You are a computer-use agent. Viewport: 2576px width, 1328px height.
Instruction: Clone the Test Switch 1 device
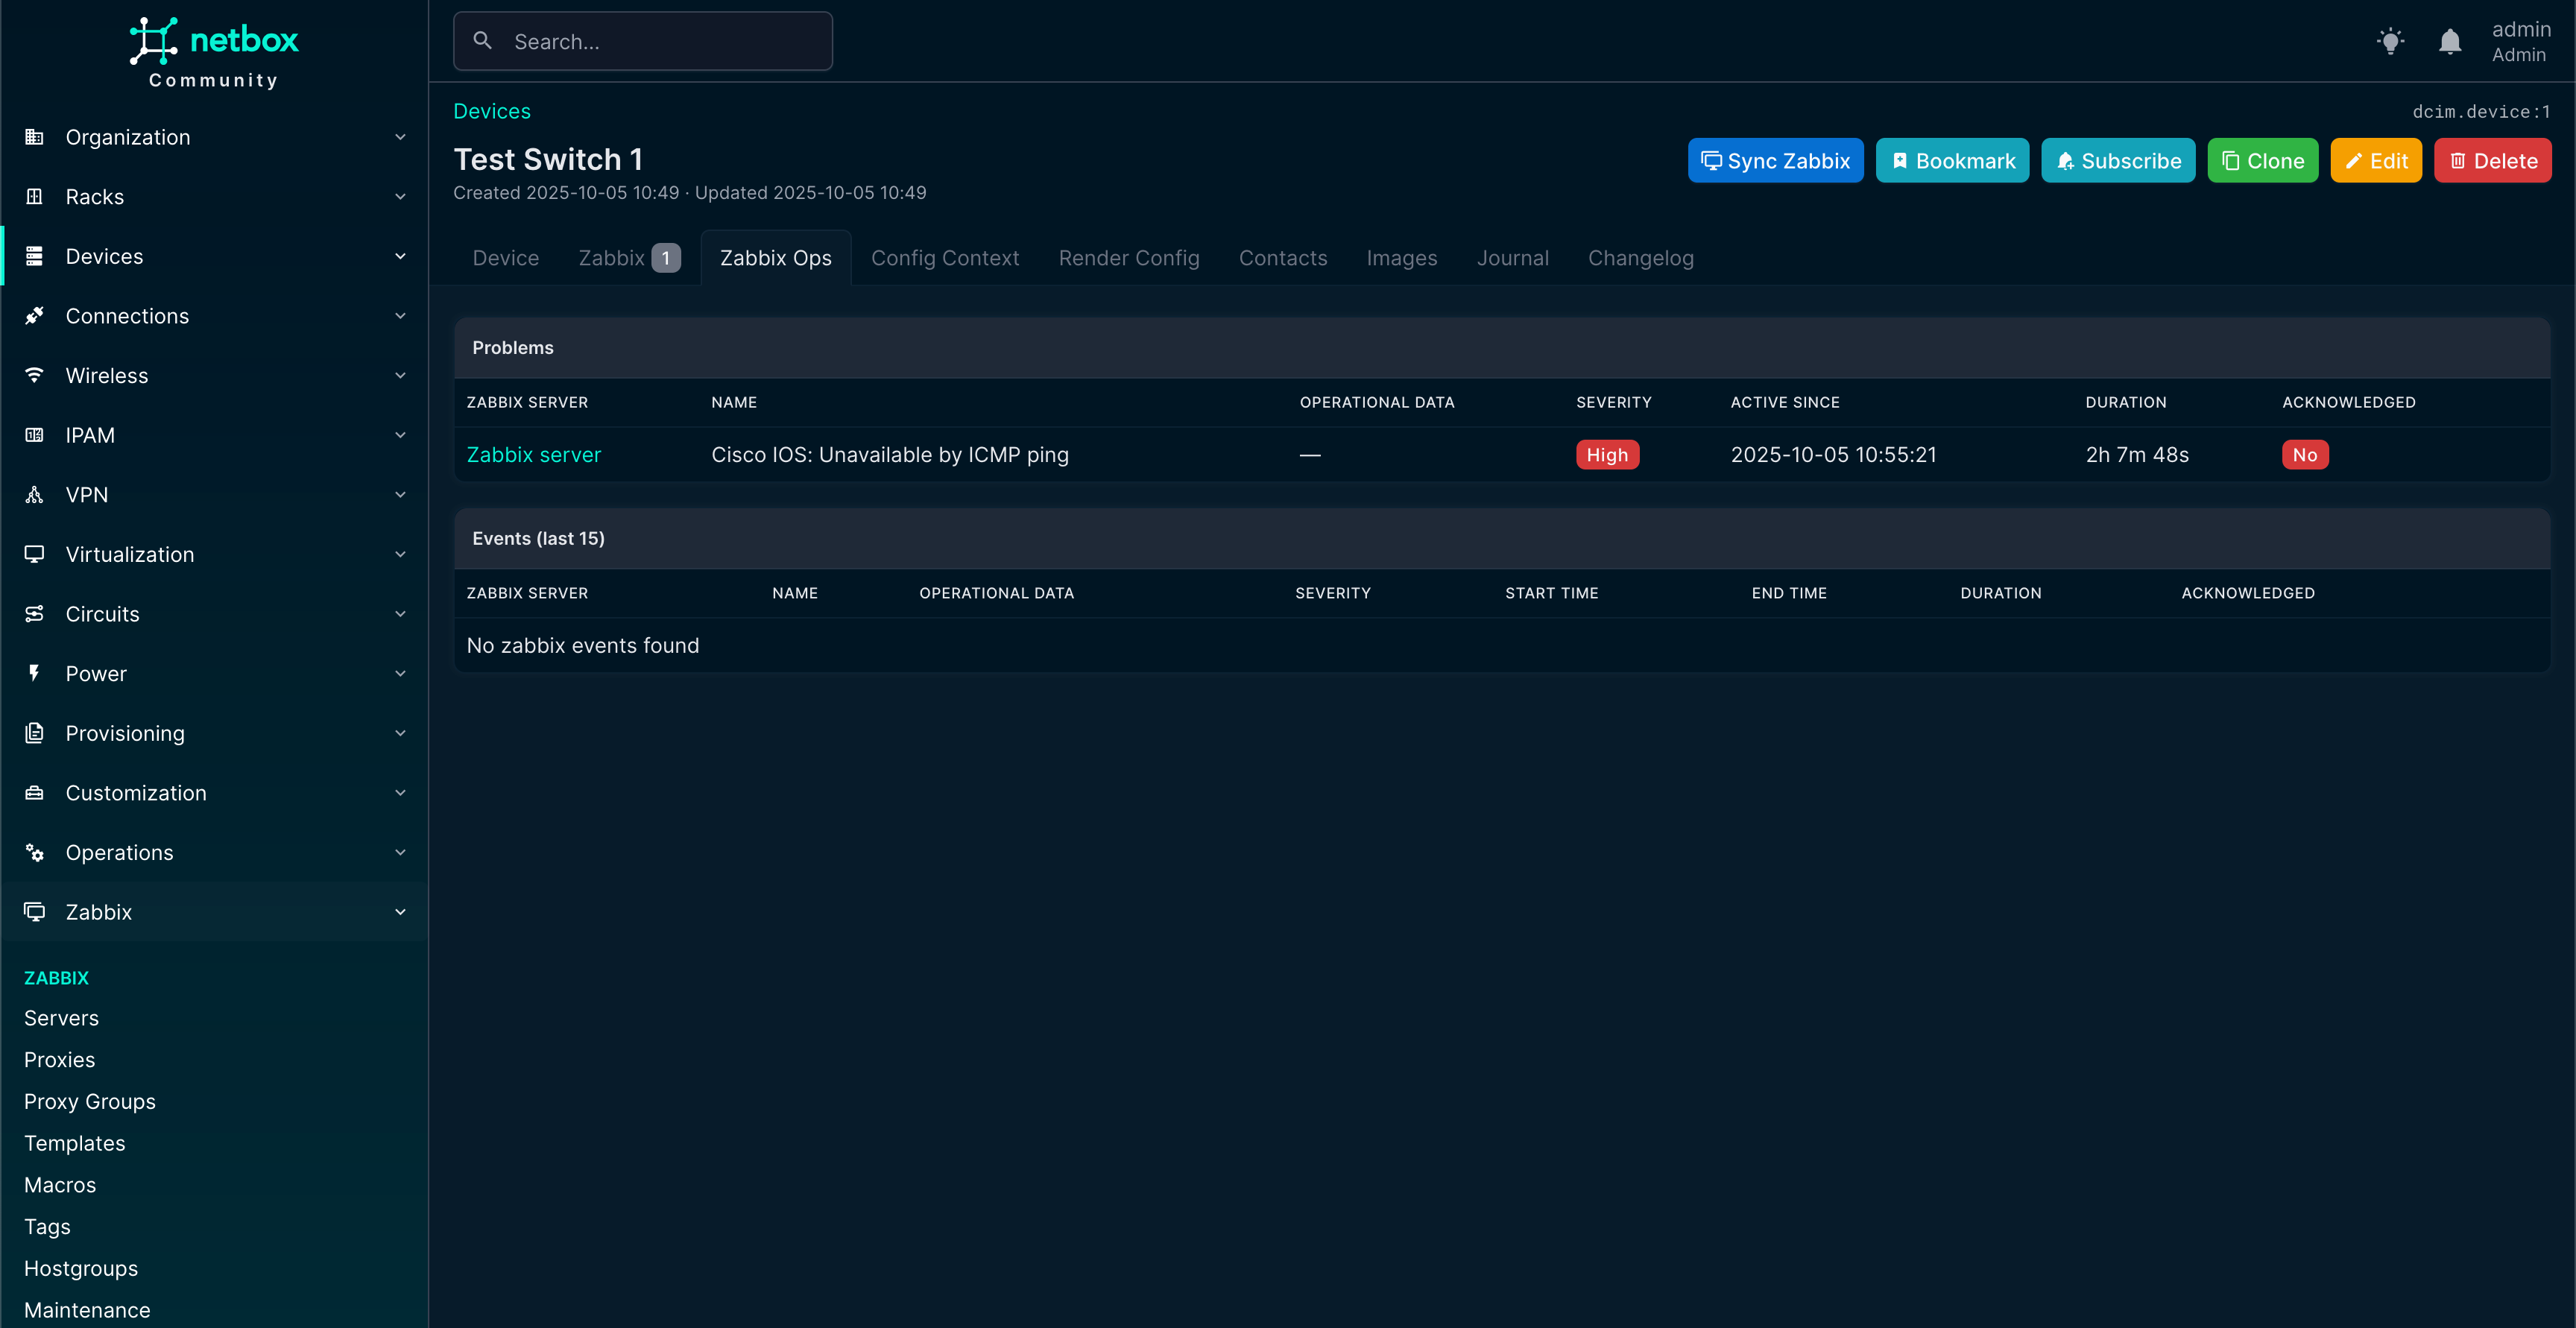coord(2262,161)
